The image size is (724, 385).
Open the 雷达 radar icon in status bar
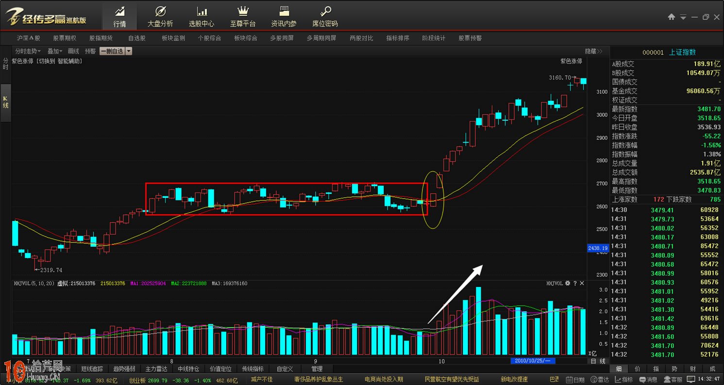pos(600,380)
